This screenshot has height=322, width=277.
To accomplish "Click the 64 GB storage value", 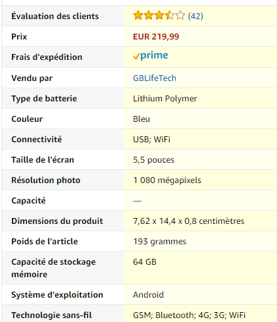I will [x=145, y=262].
